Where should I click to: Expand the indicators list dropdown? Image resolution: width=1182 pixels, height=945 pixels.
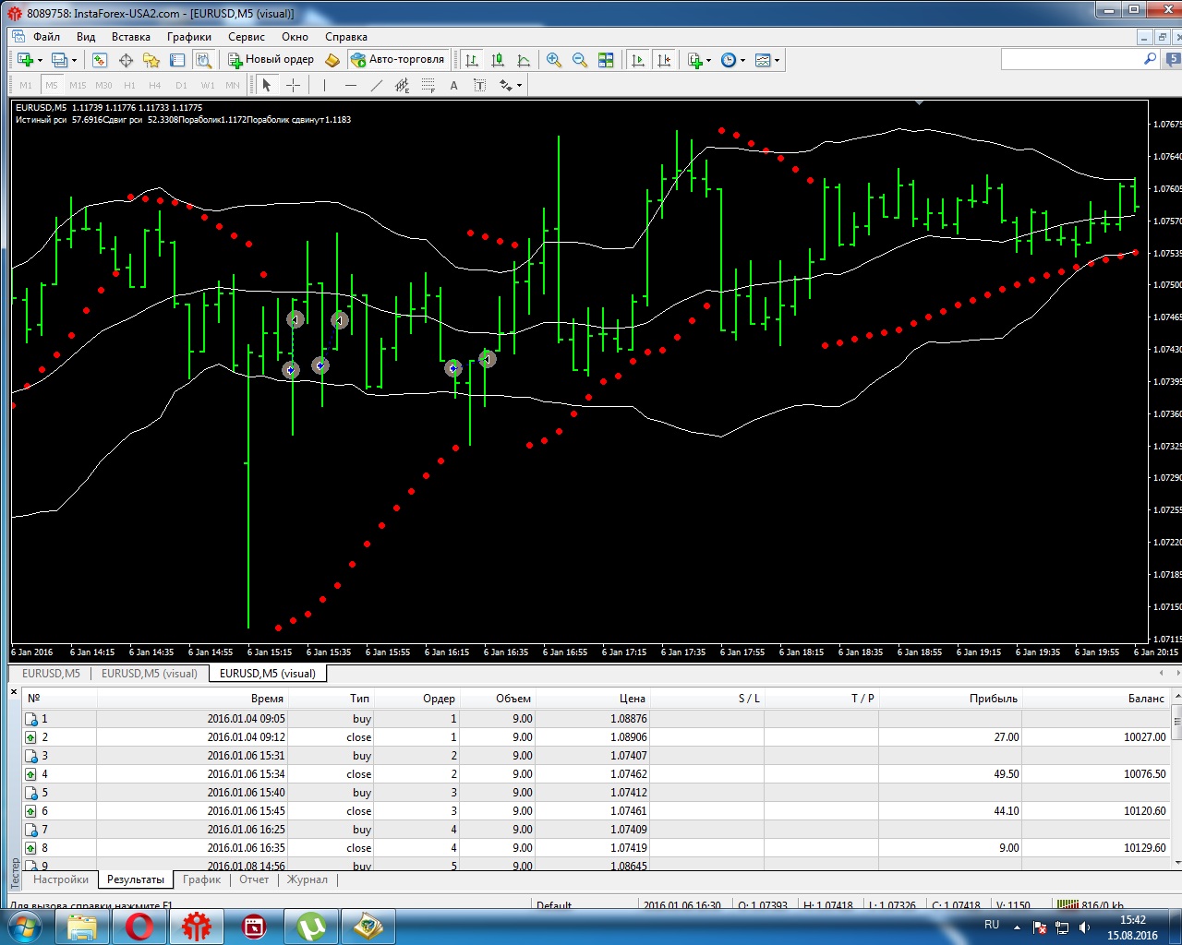(x=699, y=60)
